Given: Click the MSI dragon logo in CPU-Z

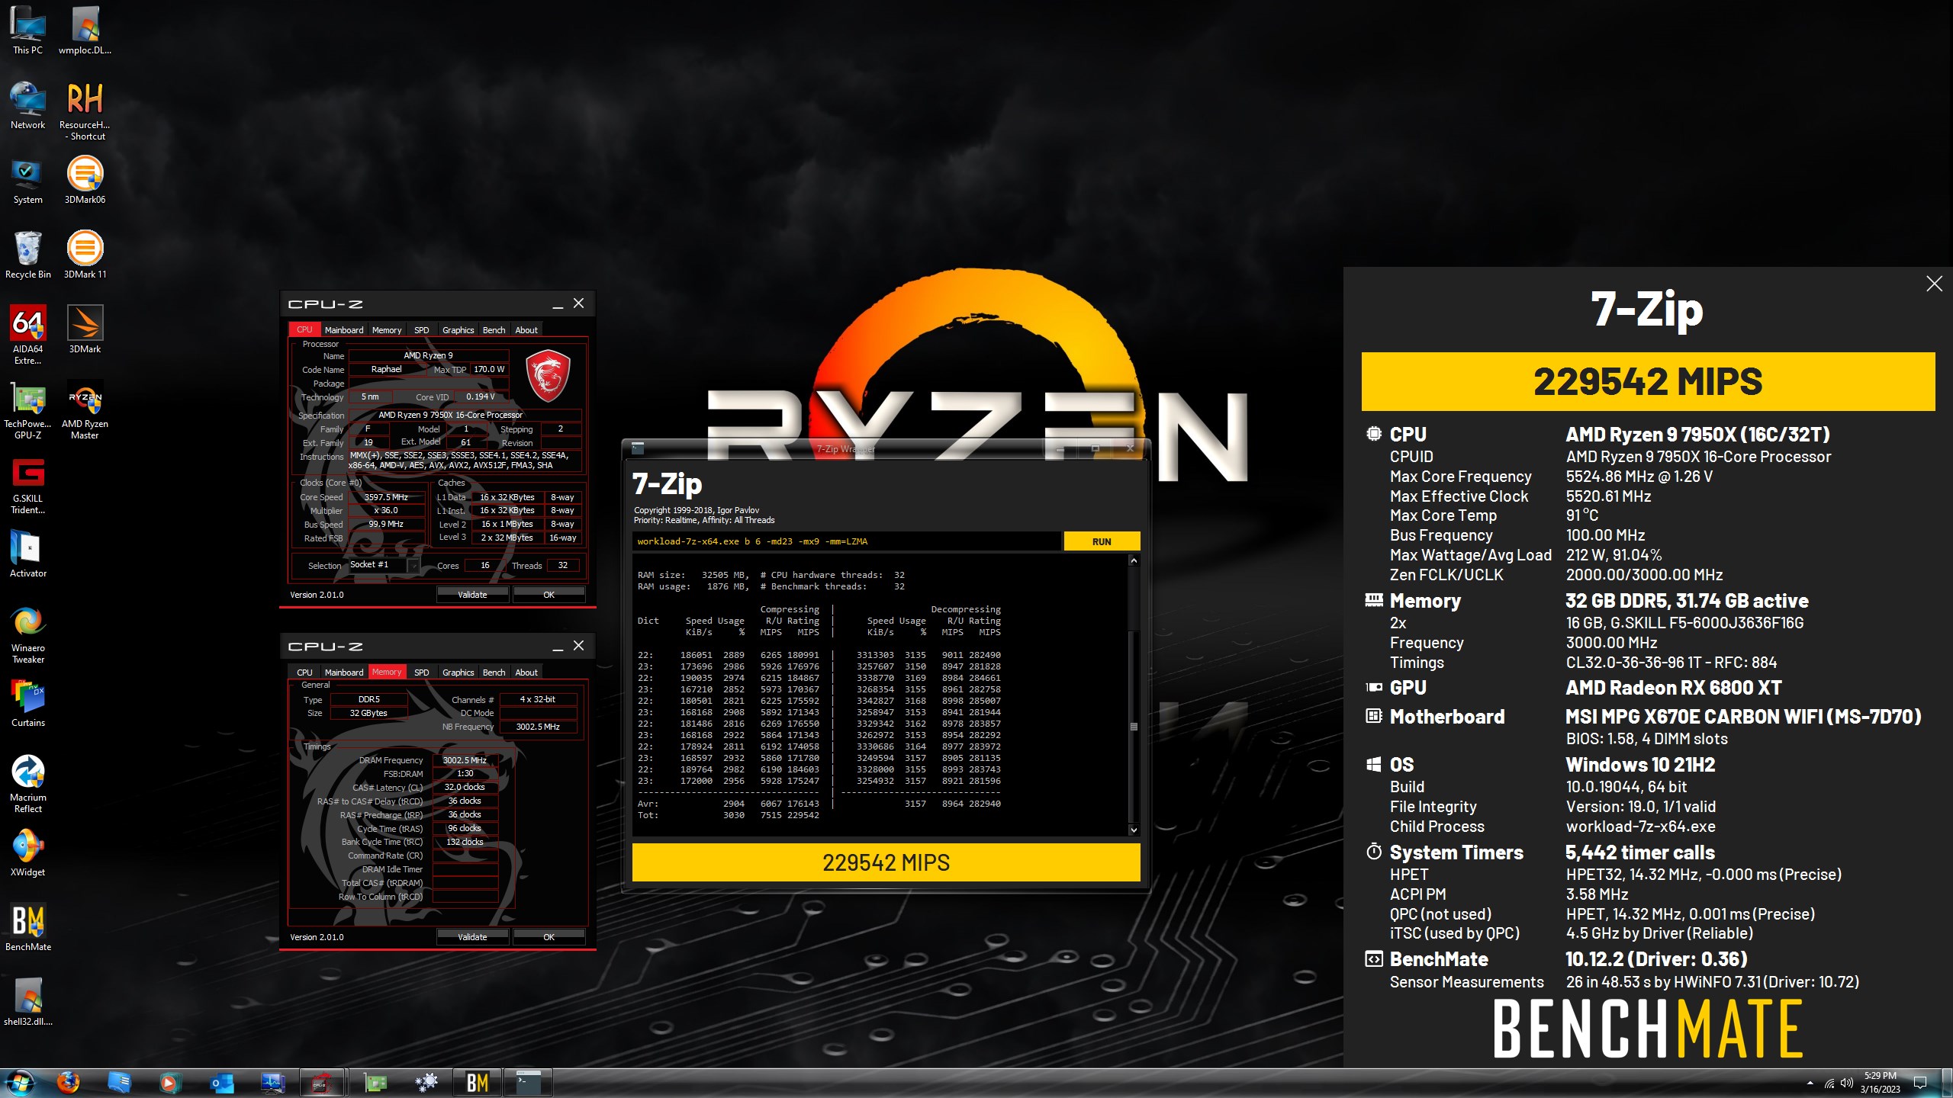Looking at the screenshot, I should 548,375.
